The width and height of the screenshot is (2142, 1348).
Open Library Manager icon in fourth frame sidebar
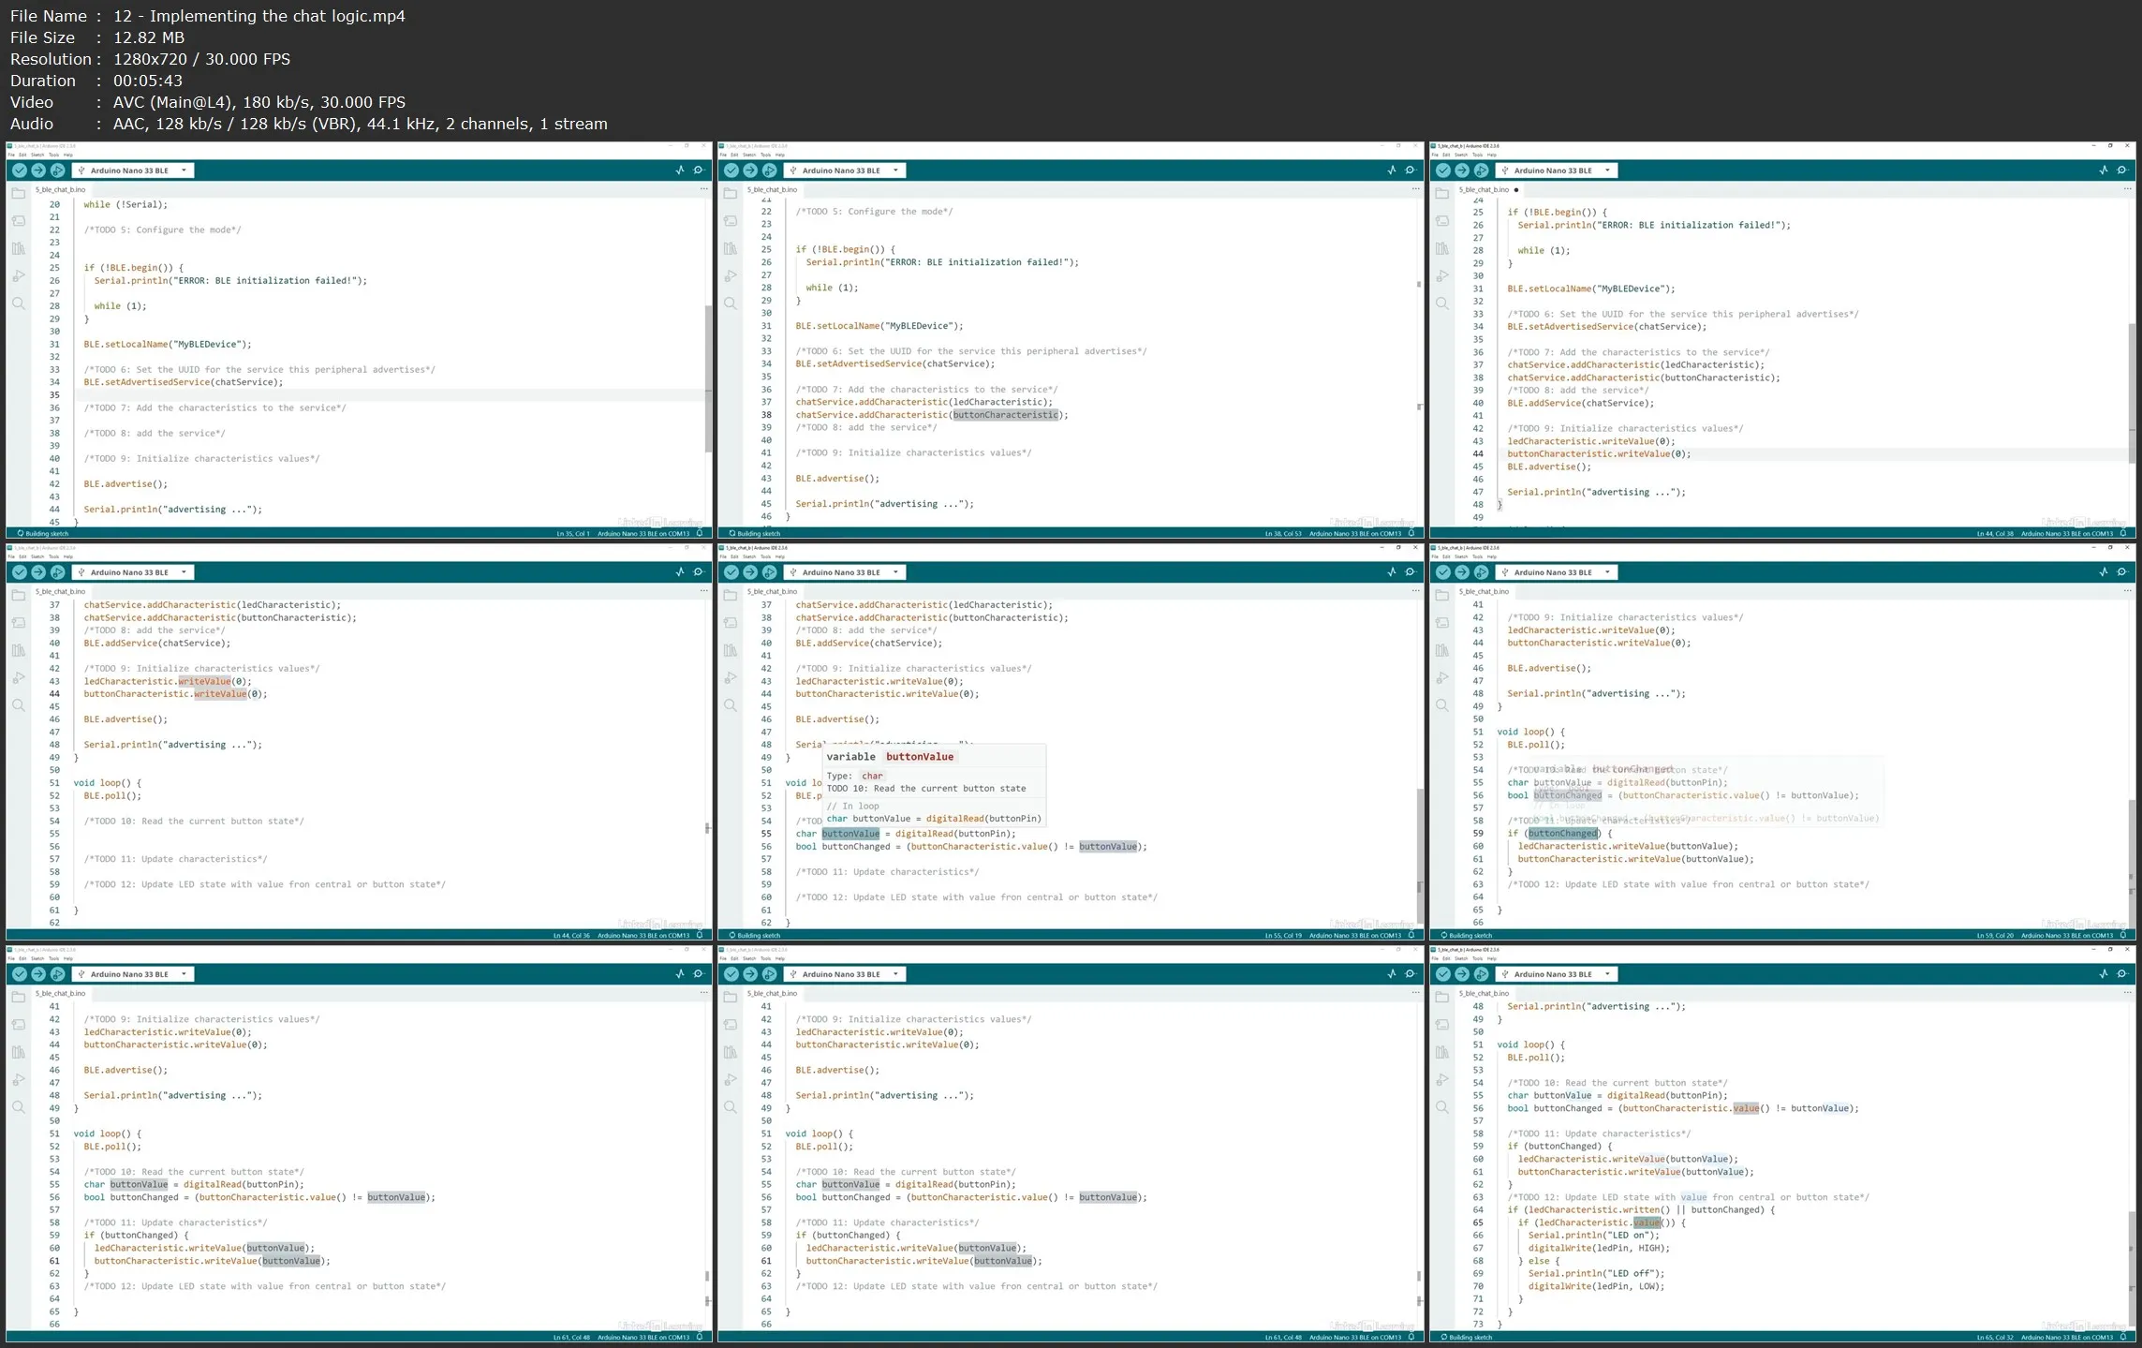click(19, 650)
